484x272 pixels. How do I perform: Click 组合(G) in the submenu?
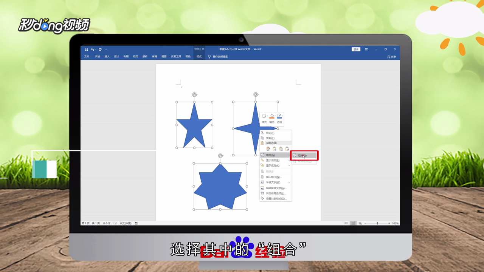click(x=304, y=155)
